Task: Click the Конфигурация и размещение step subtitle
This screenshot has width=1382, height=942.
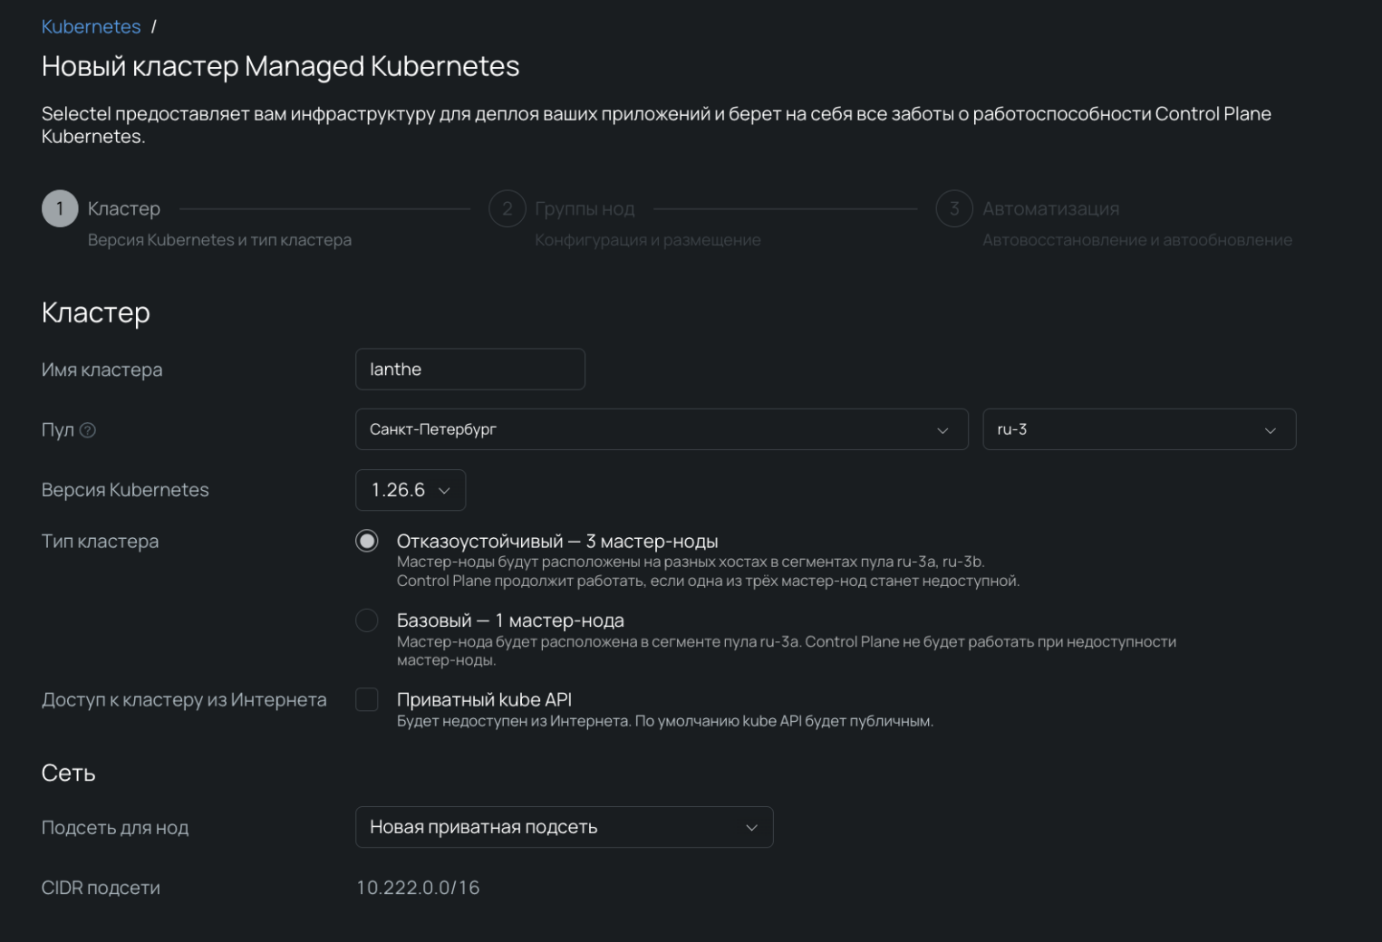Action: (x=648, y=240)
